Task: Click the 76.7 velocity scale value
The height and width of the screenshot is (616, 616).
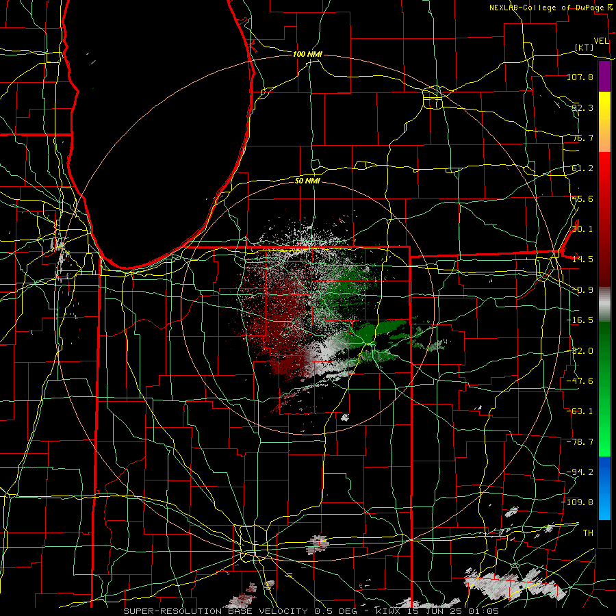Action: click(x=582, y=138)
